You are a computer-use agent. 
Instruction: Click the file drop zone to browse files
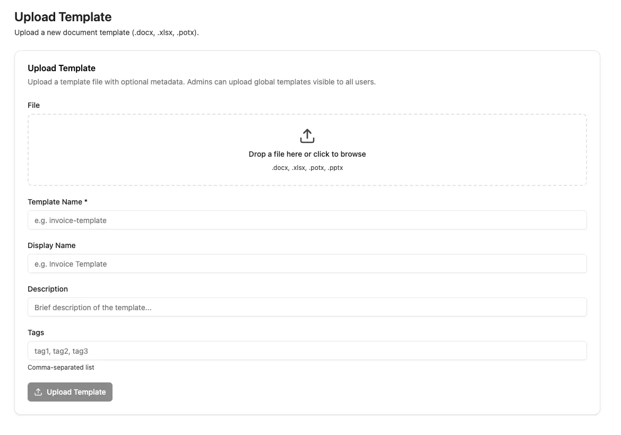pyautogui.click(x=307, y=150)
